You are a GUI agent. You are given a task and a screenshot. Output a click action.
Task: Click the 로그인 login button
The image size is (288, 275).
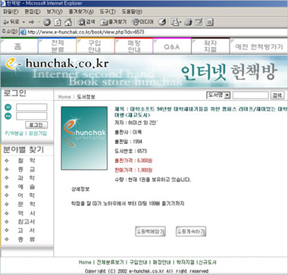[36, 125]
